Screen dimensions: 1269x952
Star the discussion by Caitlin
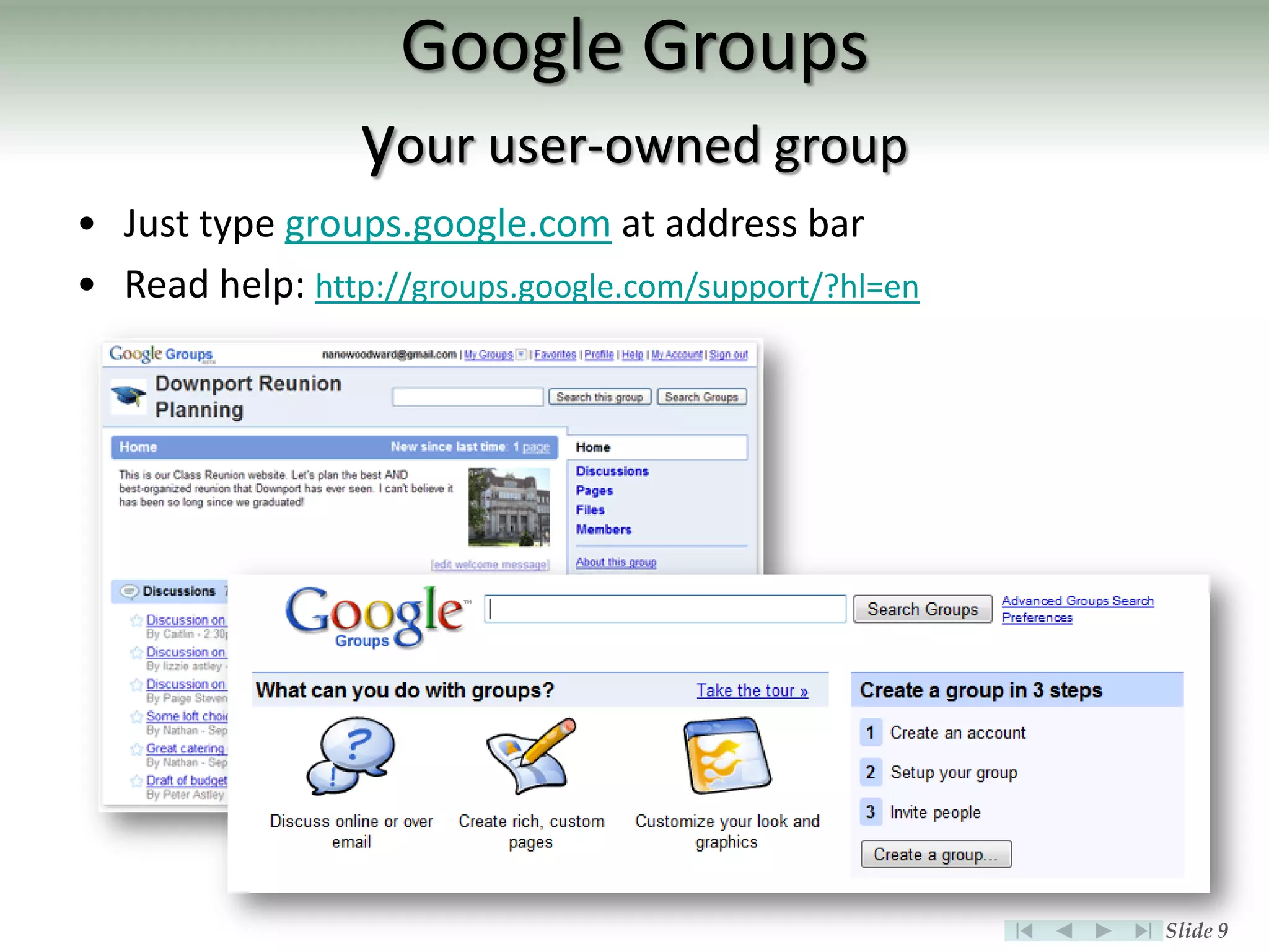136,620
